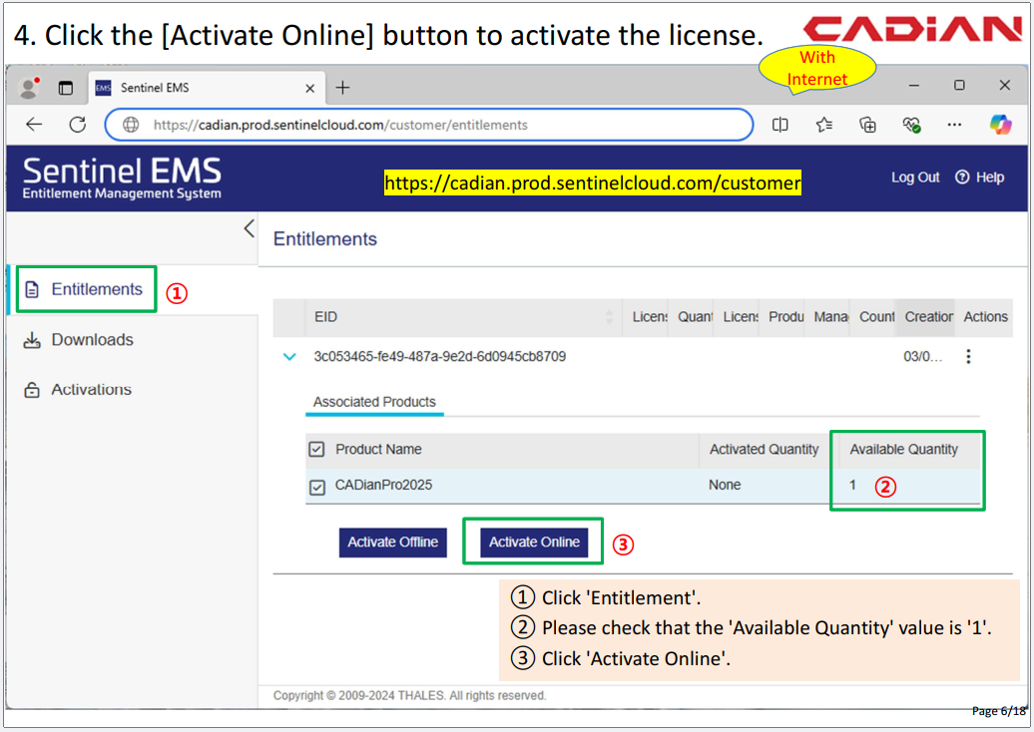This screenshot has width=1034, height=732.
Task: Collapse the entitlement row chevron
Action: coord(289,357)
